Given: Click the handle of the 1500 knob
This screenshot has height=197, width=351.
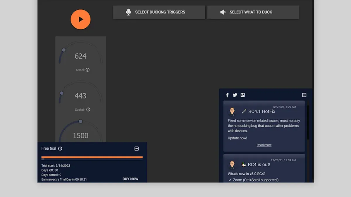Looking at the screenshot, I should click(80, 121).
